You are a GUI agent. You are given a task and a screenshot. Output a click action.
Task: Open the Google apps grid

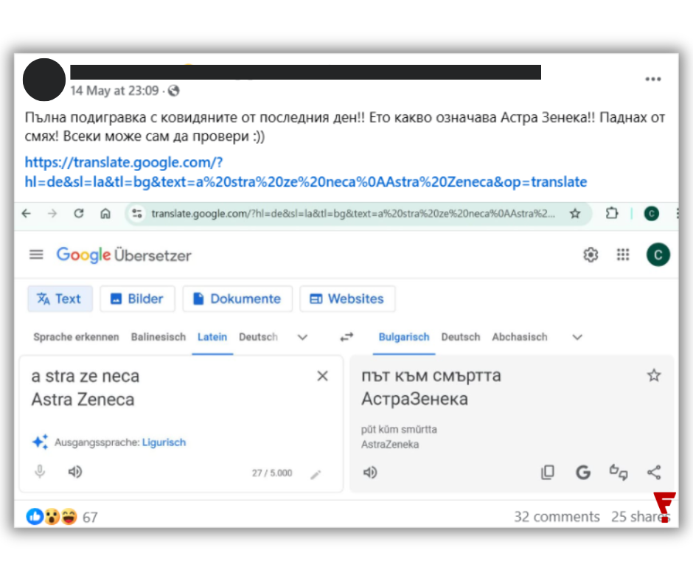tap(623, 254)
